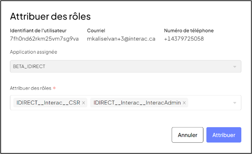Click the Application assignée label
This screenshot has width=252, height=154.
click(34, 52)
